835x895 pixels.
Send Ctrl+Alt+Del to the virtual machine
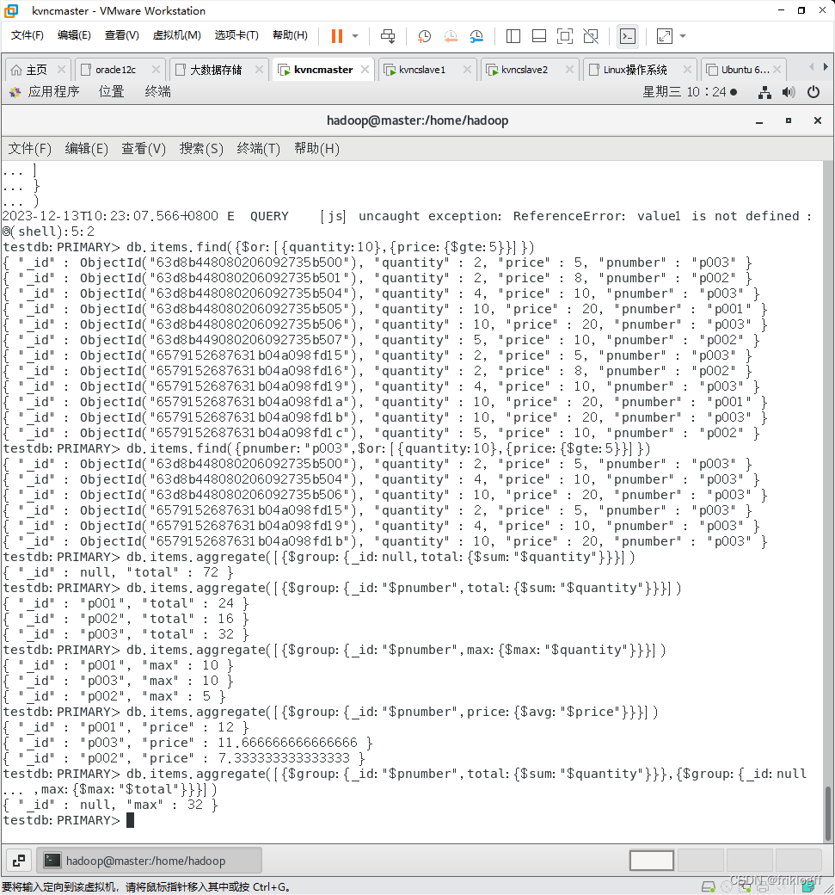tap(388, 36)
